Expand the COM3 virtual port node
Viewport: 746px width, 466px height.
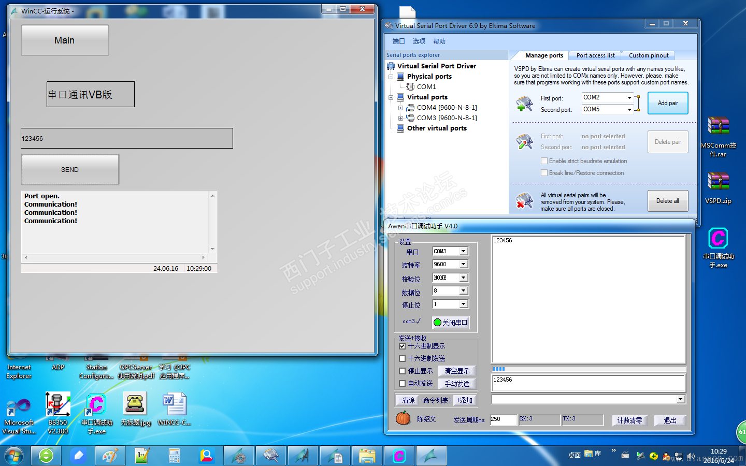(x=400, y=118)
